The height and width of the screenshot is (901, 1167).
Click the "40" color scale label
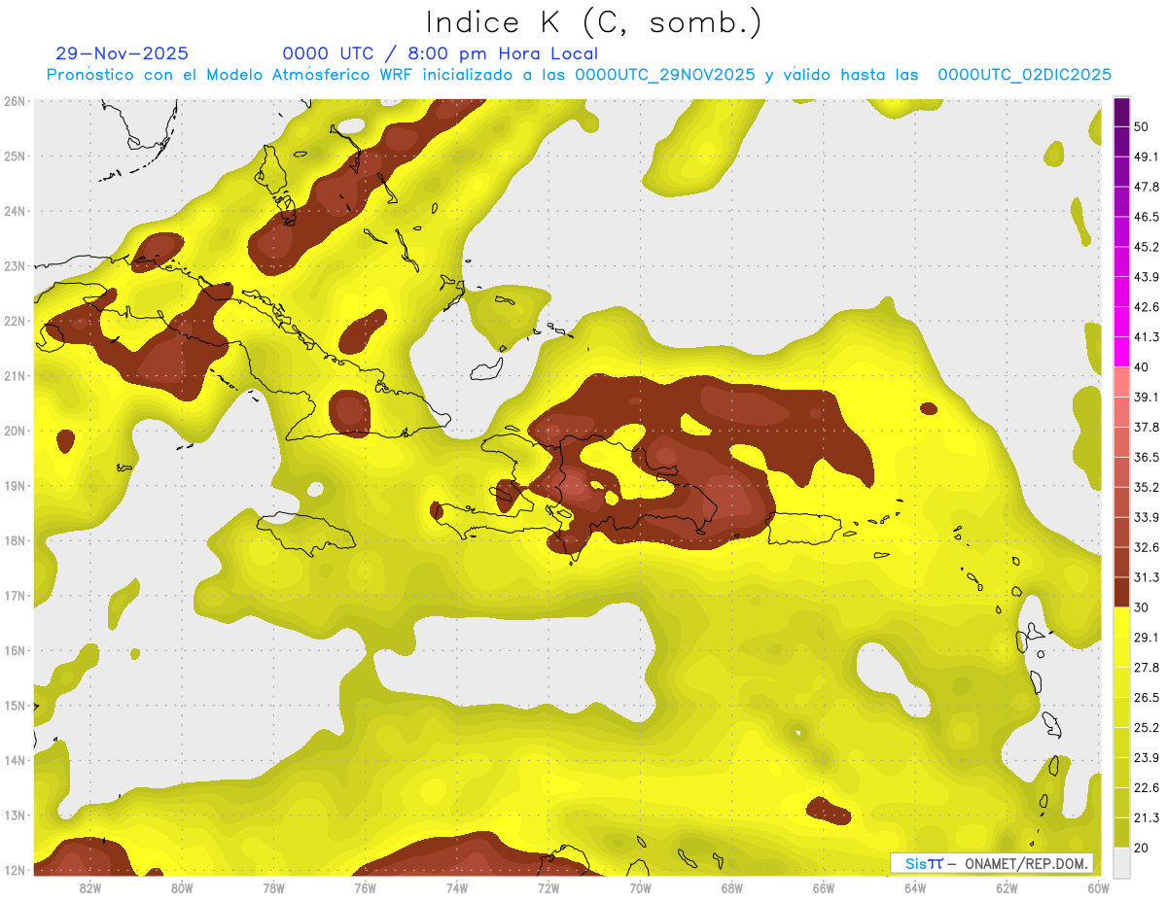(x=1142, y=366)
